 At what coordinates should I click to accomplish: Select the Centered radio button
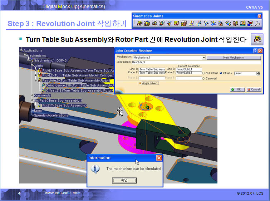[x=203, y=78]
